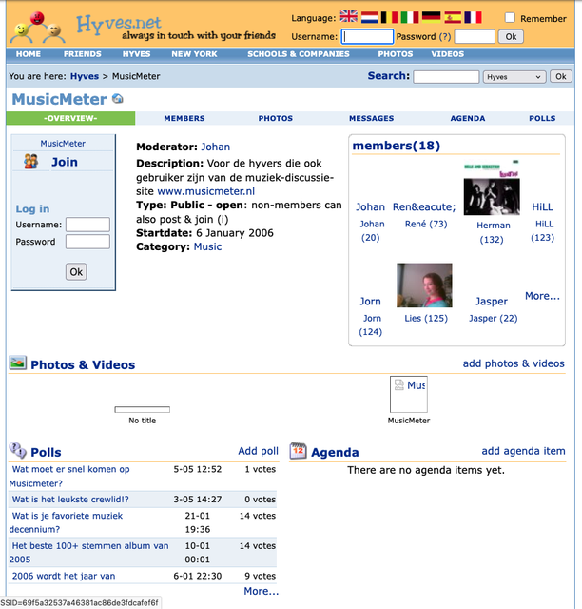Click the header Password field
Image resolution: width=582 pixels, height=609 pixels.
[475, 36]
